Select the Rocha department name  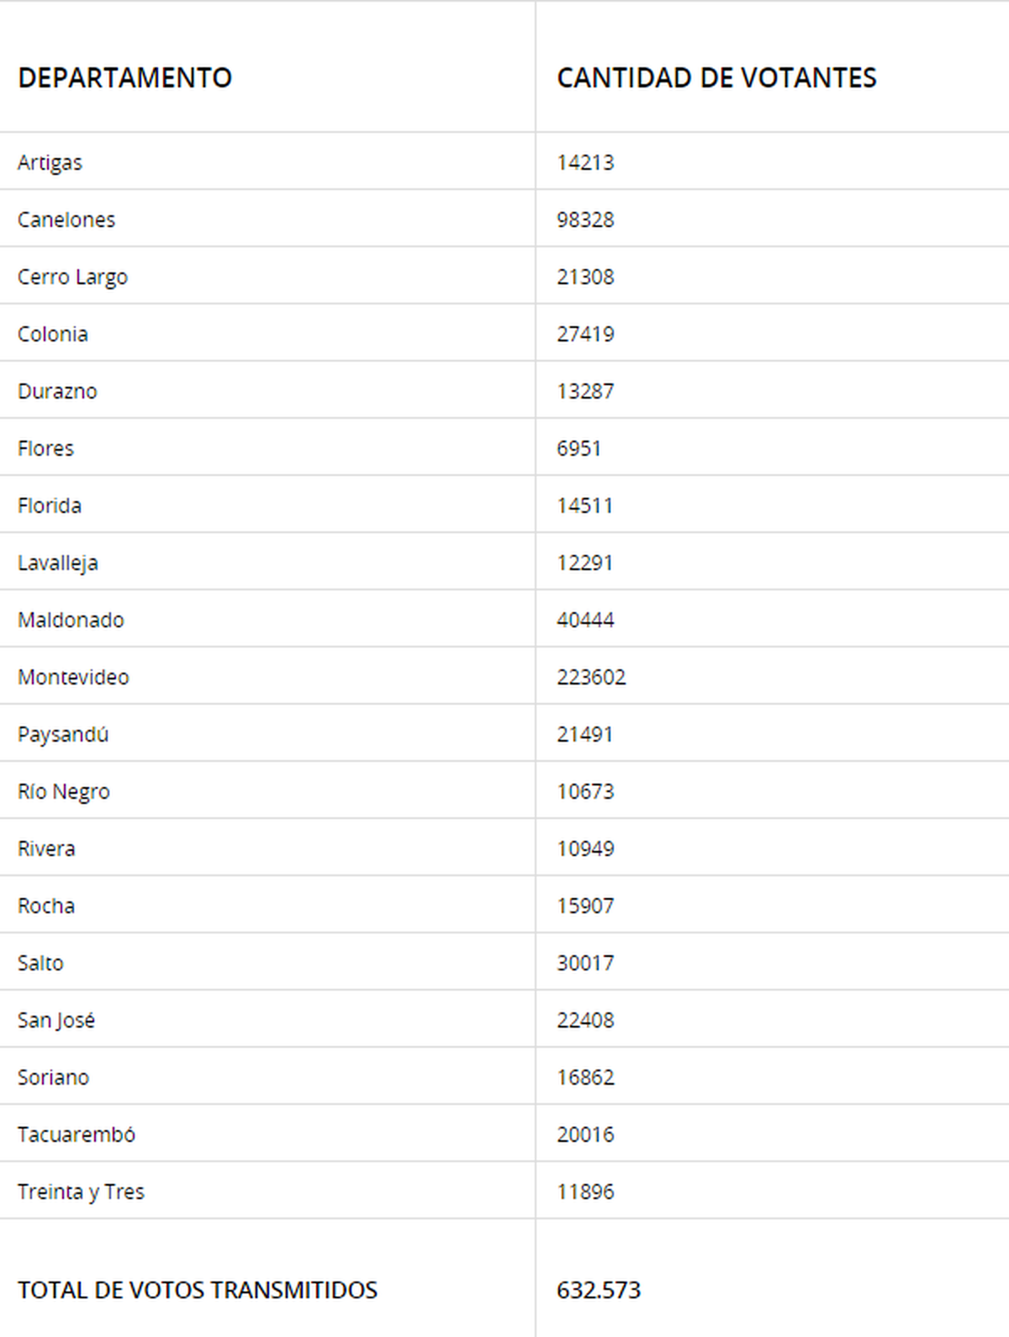pyautogui.click(x=46, y=906)
